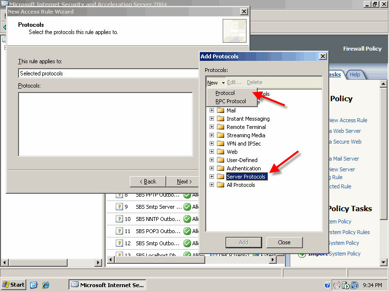The height and width of the screenshot is (292, 389).
Task: Choose RPC Protocol from the New menu
Action: pos(230,101)
